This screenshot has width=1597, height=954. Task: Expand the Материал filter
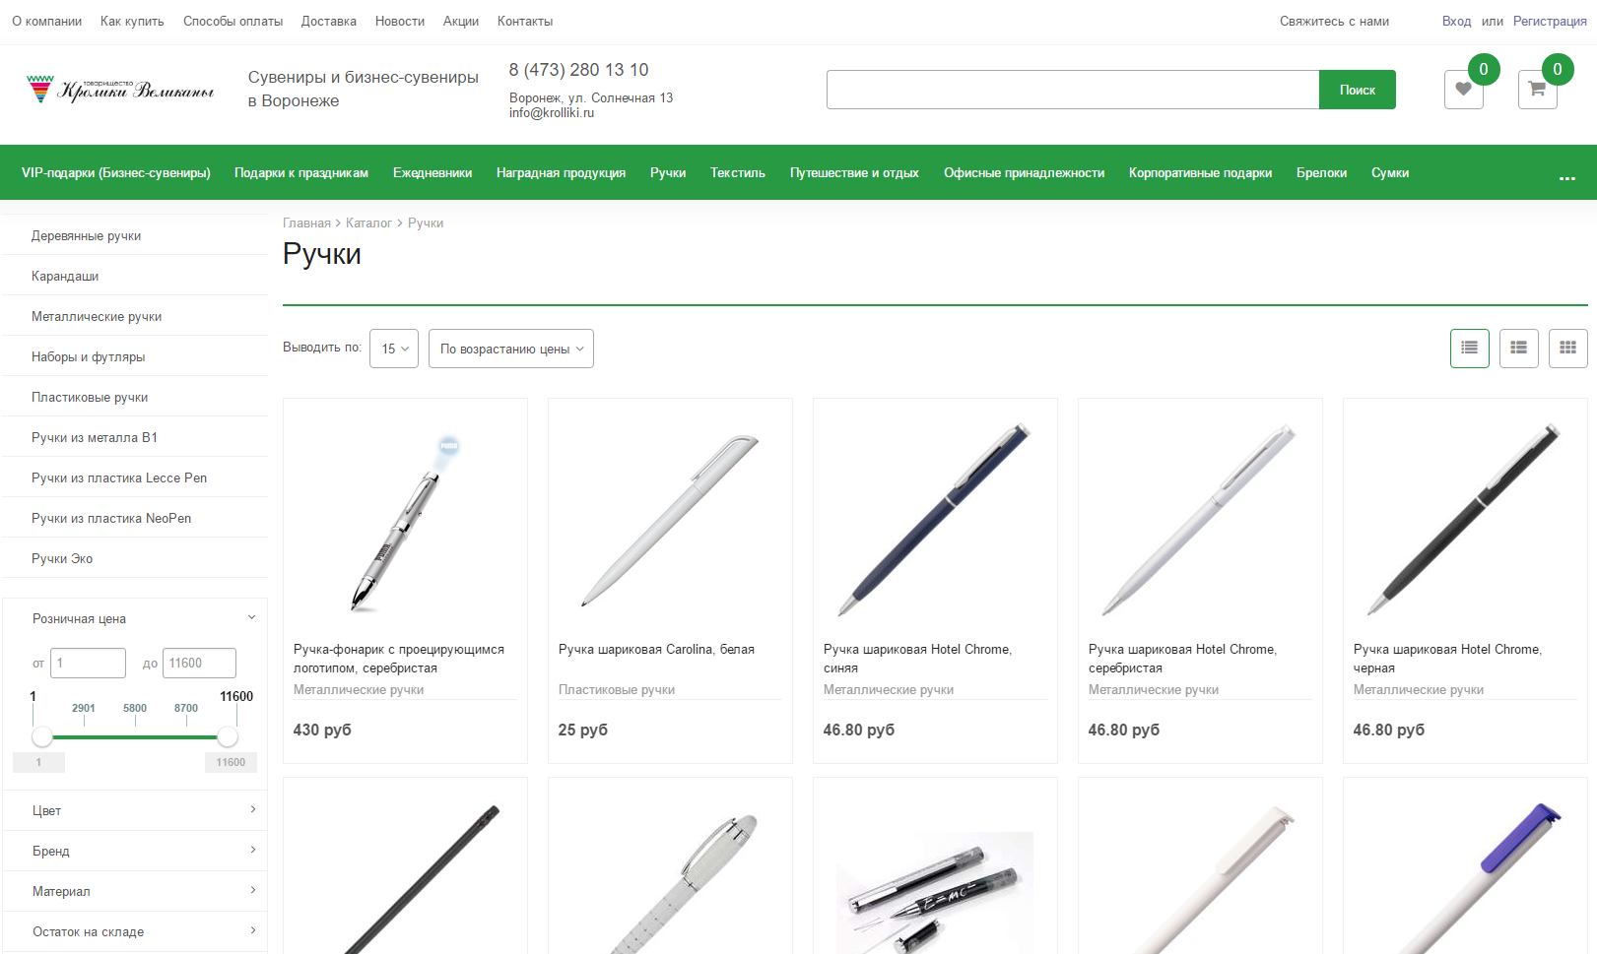tap(136, 891)
